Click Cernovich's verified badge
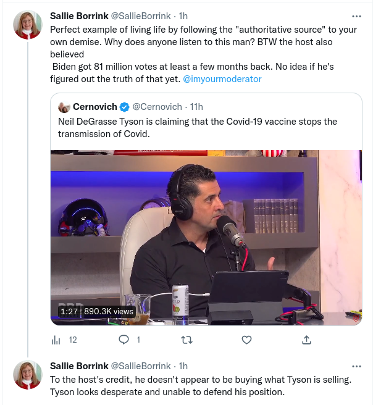373x405 pixels. [124, 107]
